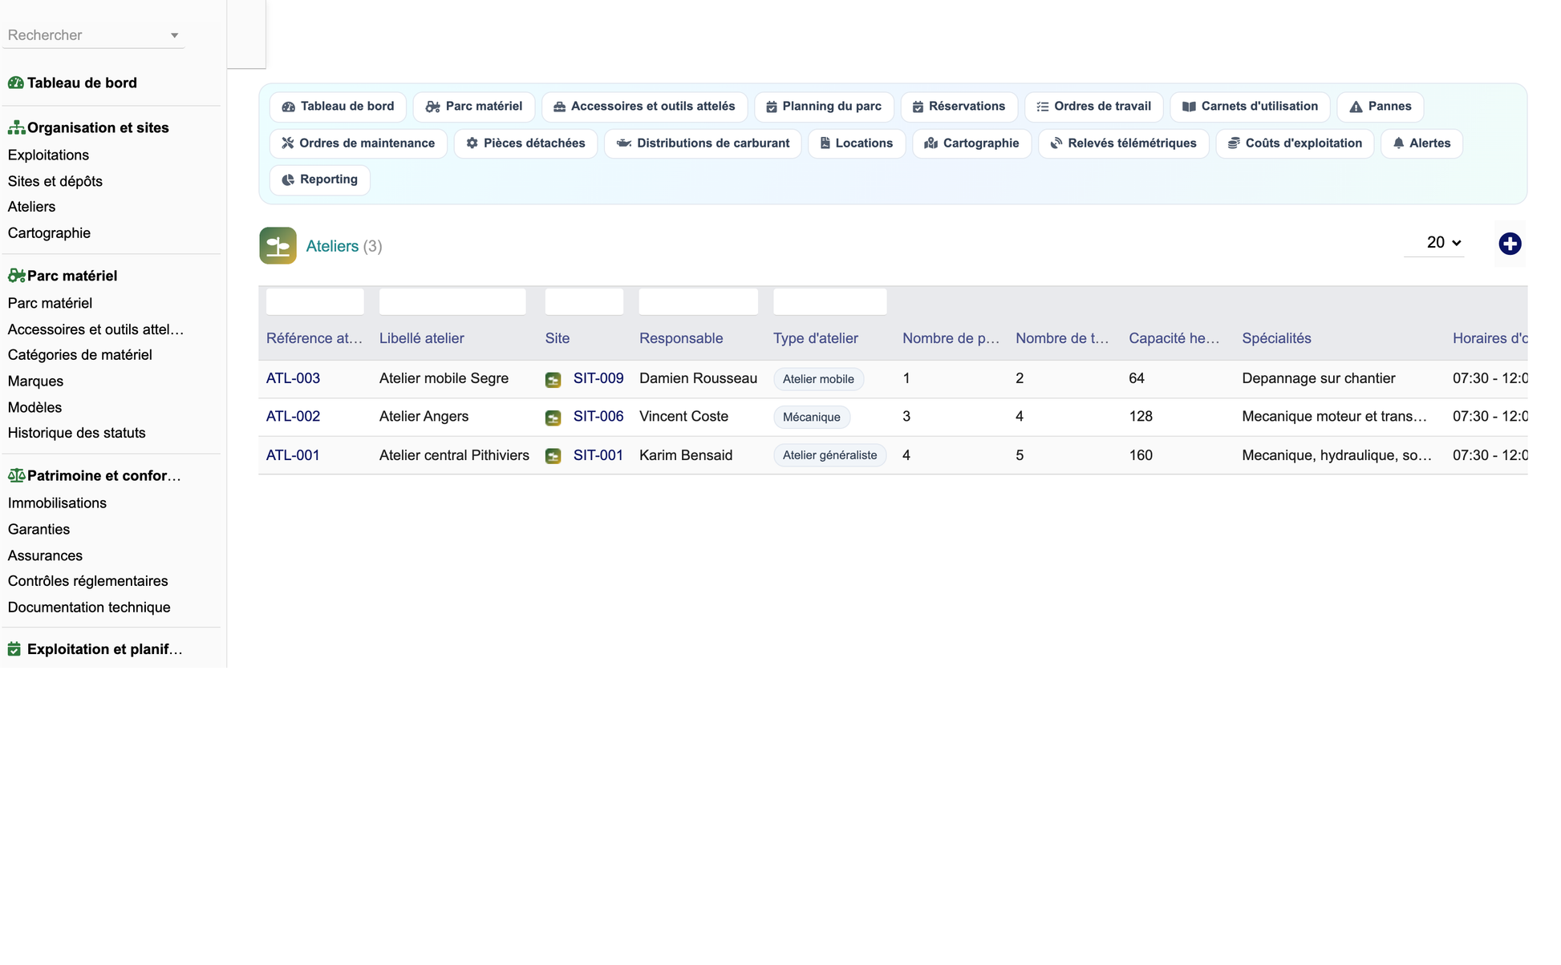1561x965 pixels.
Task: Click the Référence atelier filter field
Action: point(314,302)
